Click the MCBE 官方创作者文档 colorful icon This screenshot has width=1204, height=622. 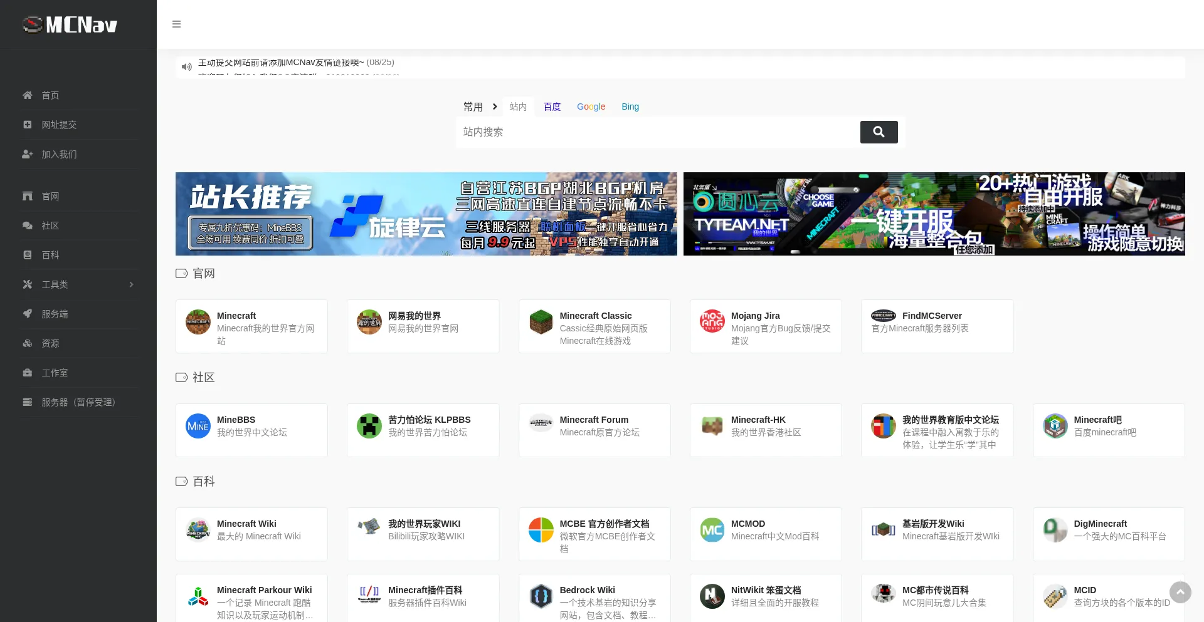pos(541,530)
